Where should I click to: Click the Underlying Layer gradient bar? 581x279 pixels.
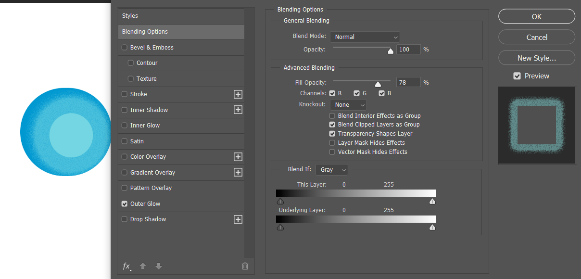pos(356,219)
